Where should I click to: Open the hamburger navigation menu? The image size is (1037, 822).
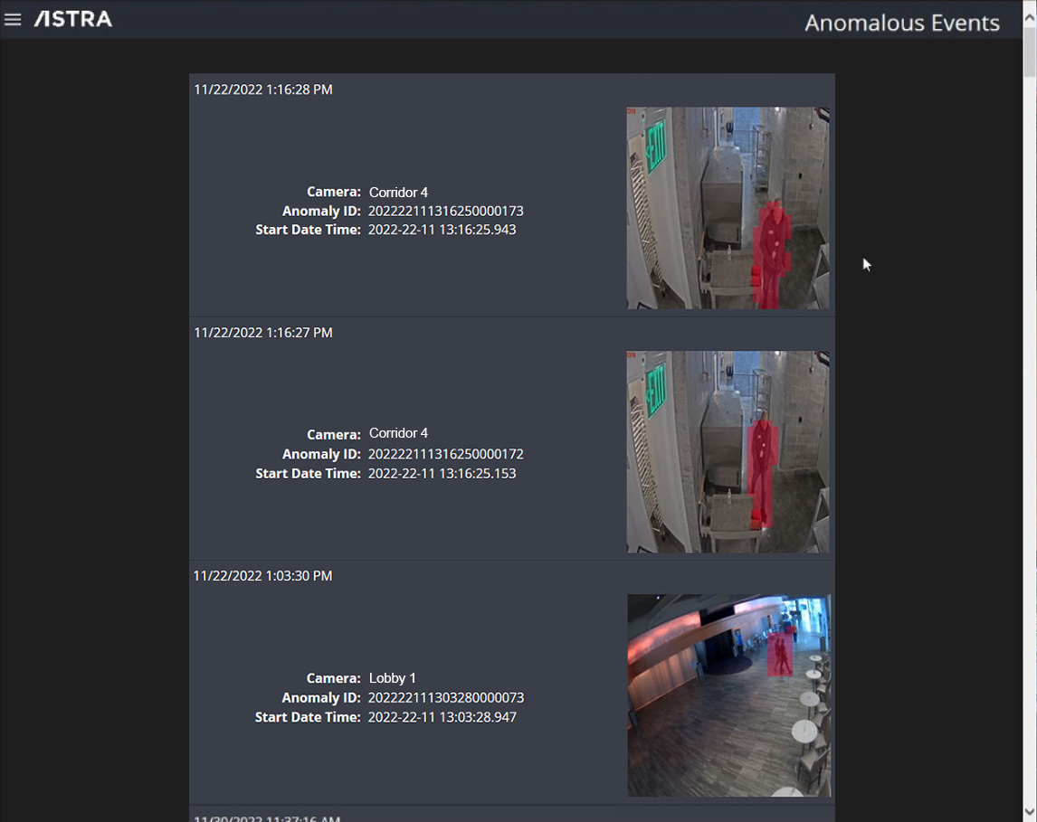pos(13,19)
